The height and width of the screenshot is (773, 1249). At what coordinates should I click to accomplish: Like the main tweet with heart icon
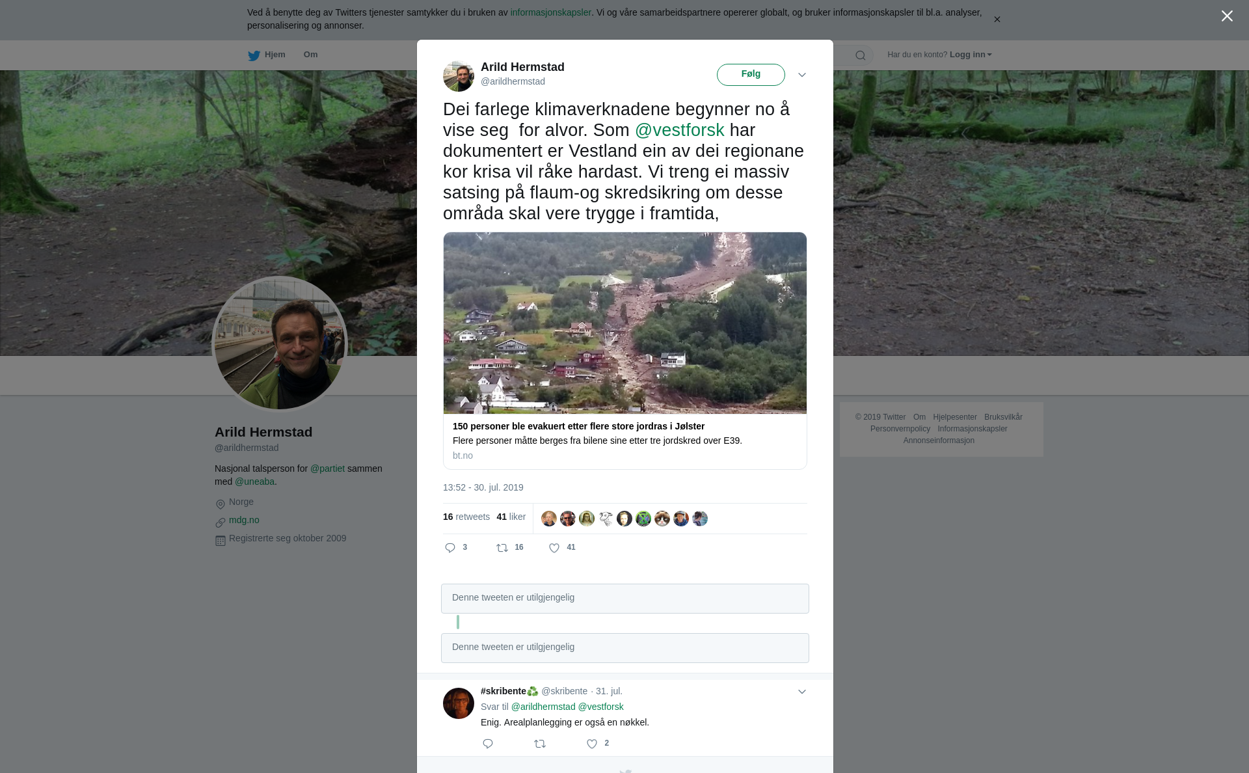pyautogui.click(x=554, y=548)
